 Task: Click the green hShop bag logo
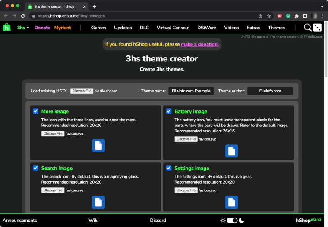[x=7, y=28]
